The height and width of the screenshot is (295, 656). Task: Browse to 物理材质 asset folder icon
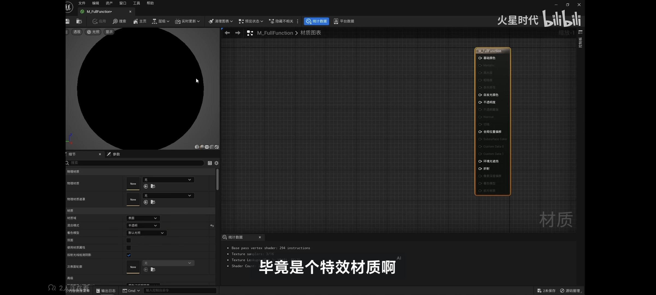153,186
